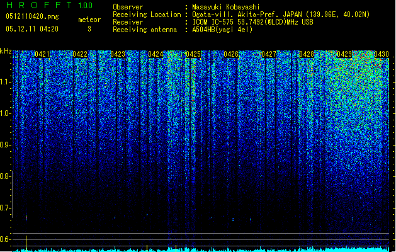
Task: Click the 0.6 kHz axis label
Action: point(5,239)
